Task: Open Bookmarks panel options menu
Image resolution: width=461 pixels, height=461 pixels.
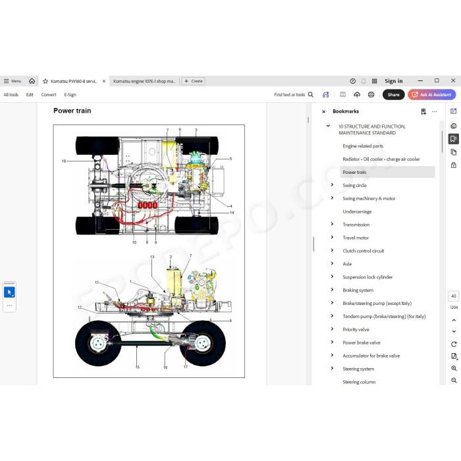Action: tap(434, 111)
